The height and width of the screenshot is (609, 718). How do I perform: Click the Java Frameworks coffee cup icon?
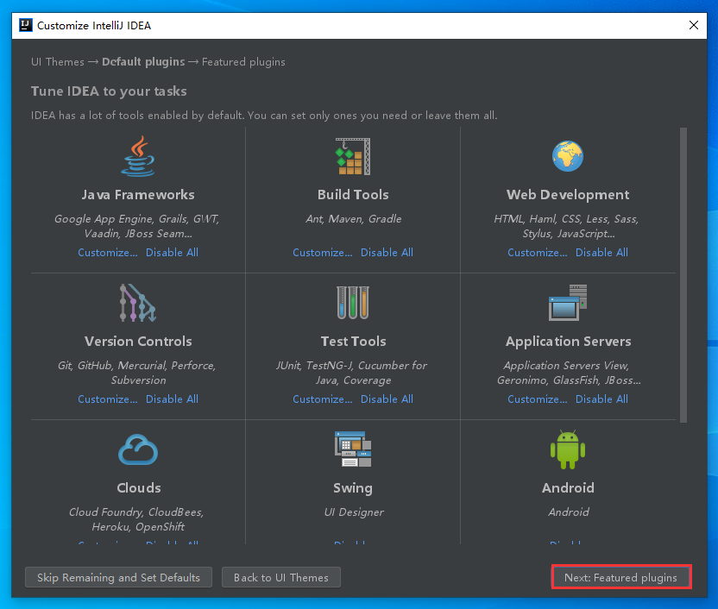[x=138, y=156]
